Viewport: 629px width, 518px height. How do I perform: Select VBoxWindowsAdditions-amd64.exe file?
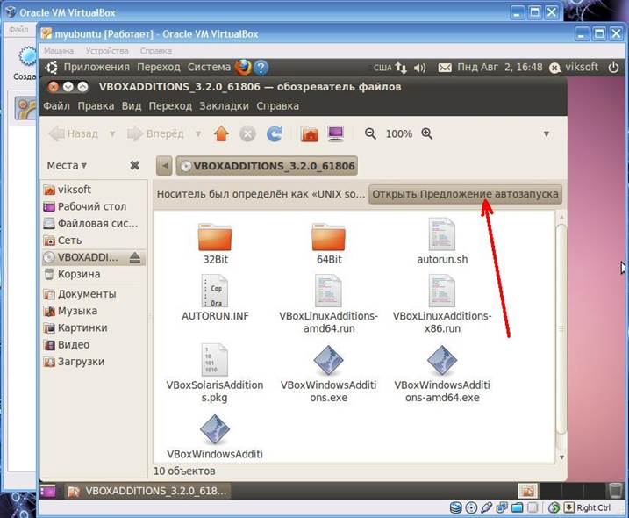pos(442,373)
